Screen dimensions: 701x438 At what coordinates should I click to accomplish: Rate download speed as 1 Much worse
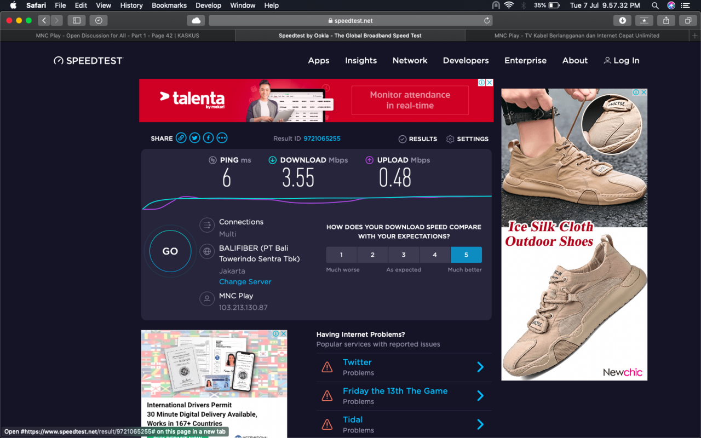click(341, 255)
